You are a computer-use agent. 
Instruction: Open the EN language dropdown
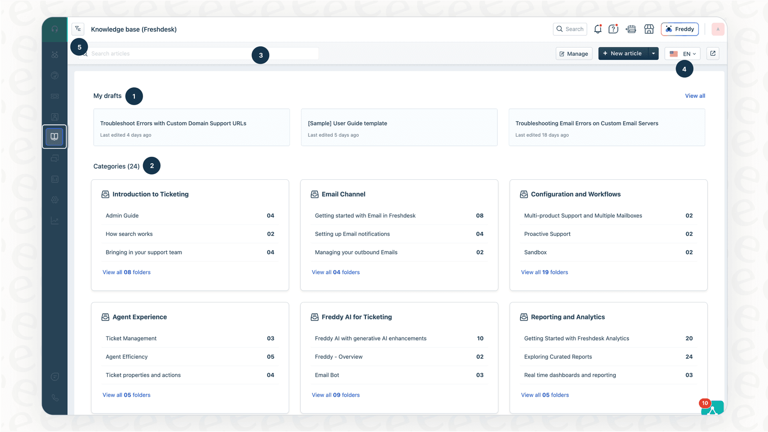click(x=683, y=53)
